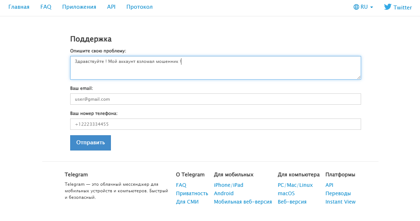Open Мобильная веб-версия link
Screen dimensions: 420x221
242,202
